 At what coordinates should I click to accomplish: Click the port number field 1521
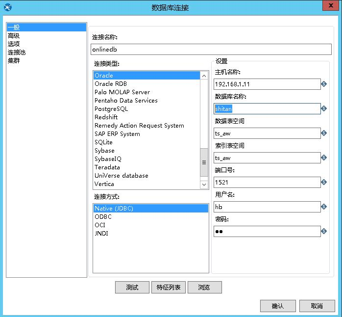[x=267, y=182]
